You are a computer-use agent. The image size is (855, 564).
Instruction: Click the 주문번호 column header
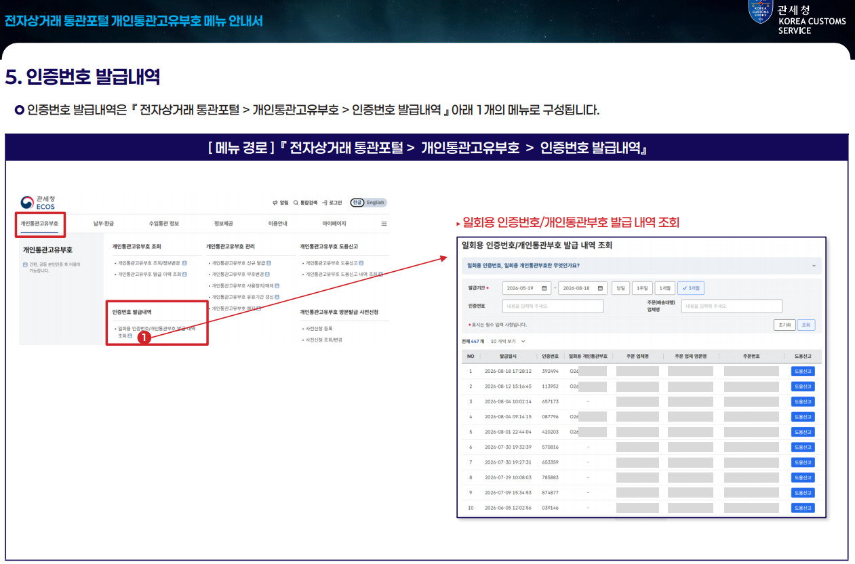tap(751, 356)
